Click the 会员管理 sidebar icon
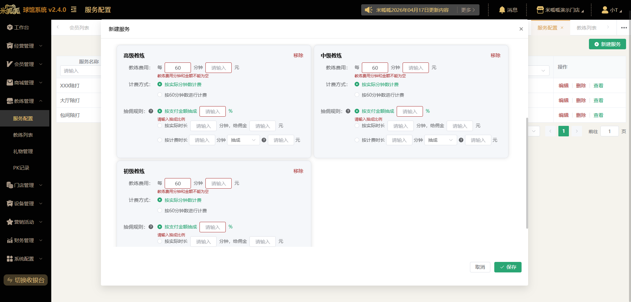Image resolution: width=631 pixels, height=302 pixels. [x=10, y=64]
